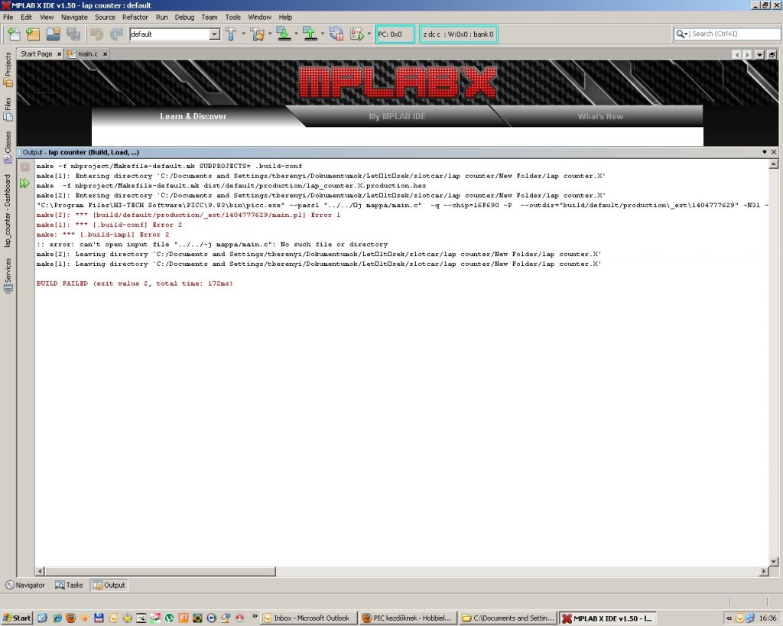783x626 pixels.
Task: Open the Navigate menu
Action: [x=74, y=17]
